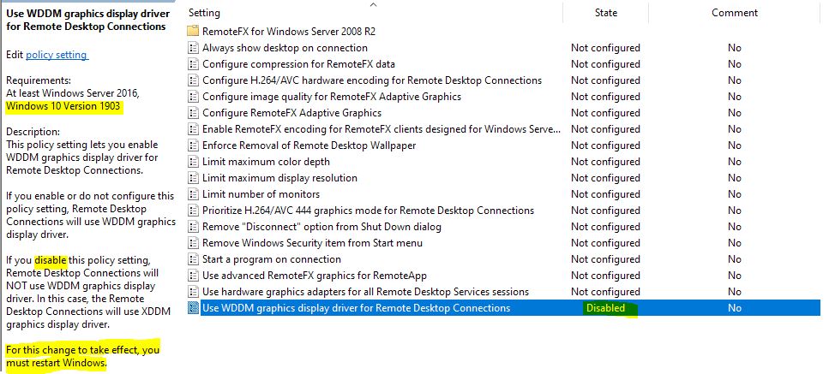Click the Disabled state of the WDDM policy

[x=605, y=308]
